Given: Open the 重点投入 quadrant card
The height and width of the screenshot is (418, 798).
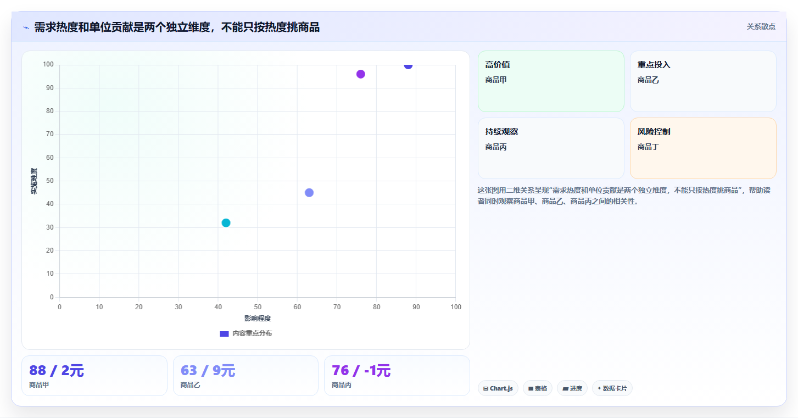Looking at the screenshot, I should (703, 81).
